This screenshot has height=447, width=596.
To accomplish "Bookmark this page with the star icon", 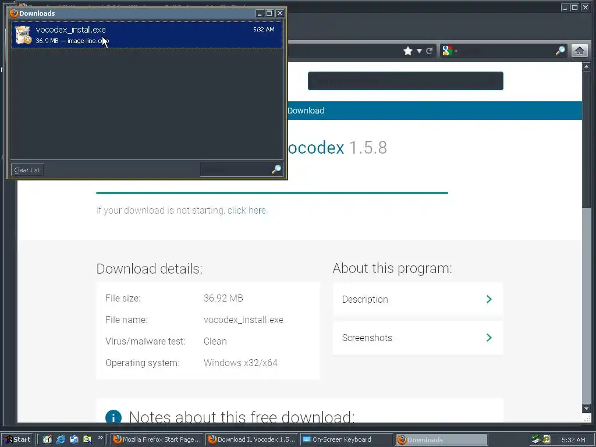I will tap(408, 51).
